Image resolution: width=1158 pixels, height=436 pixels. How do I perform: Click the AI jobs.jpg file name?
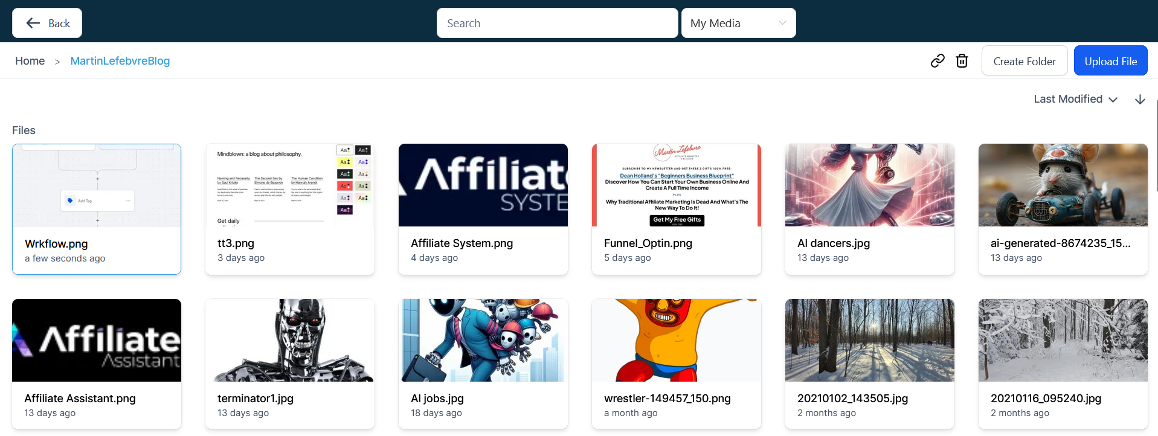[x=437, y=399]
